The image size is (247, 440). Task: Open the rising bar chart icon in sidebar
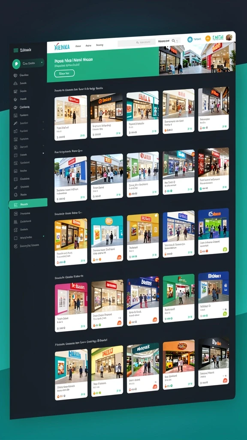[x=16, y=187]
